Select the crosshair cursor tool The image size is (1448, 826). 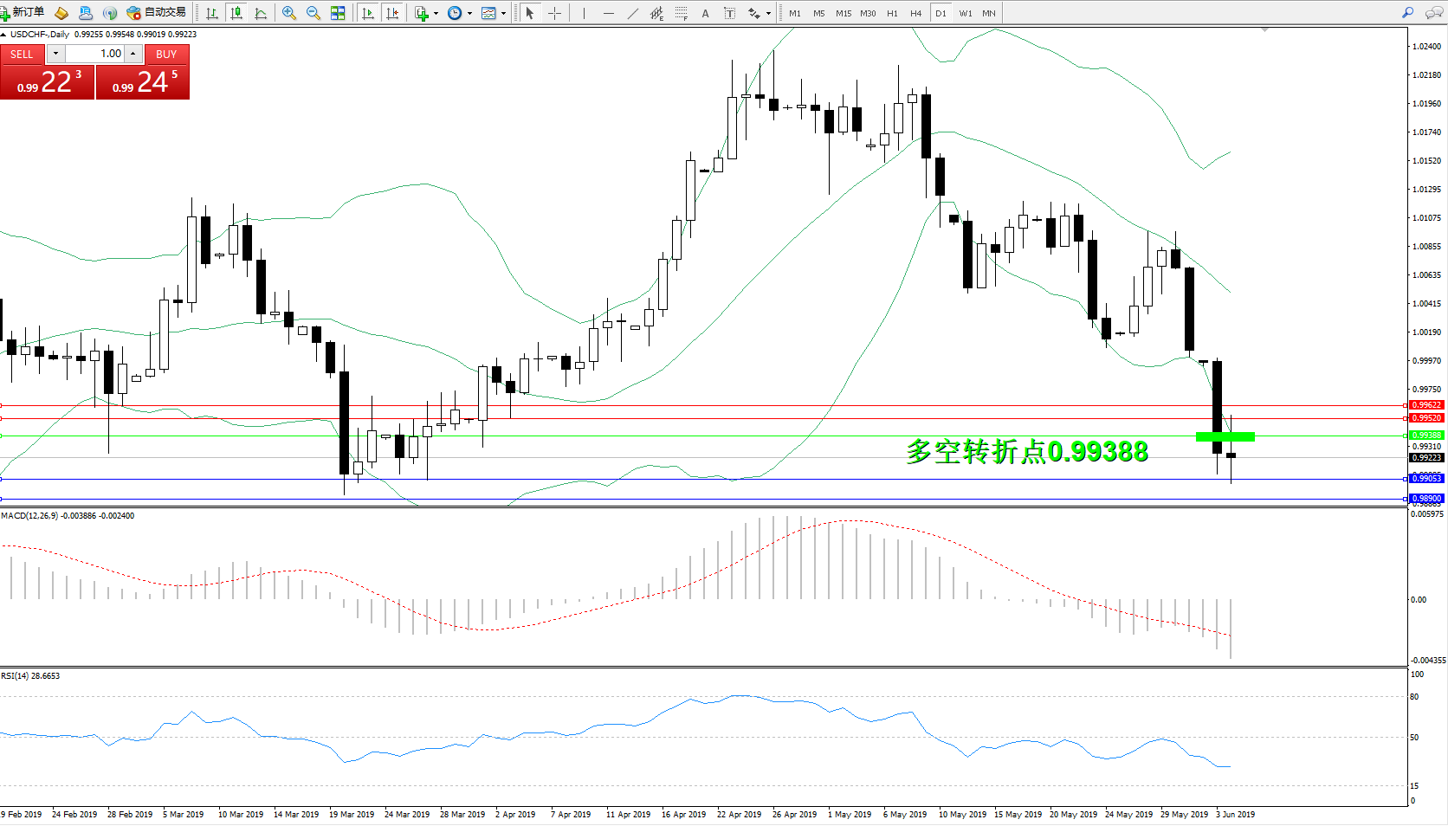pyautogui.click(x=555, y=13)
